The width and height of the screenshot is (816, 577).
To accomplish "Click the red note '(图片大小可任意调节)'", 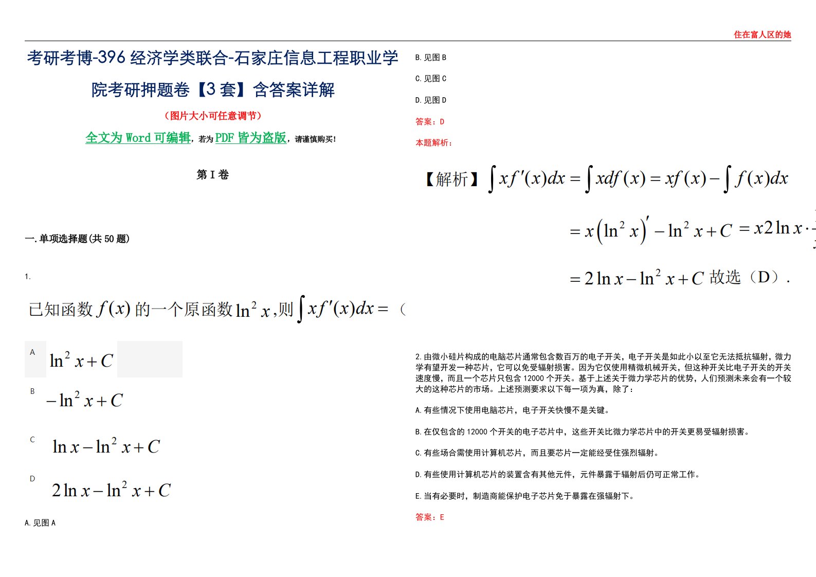I will click(x=212, y=116).
